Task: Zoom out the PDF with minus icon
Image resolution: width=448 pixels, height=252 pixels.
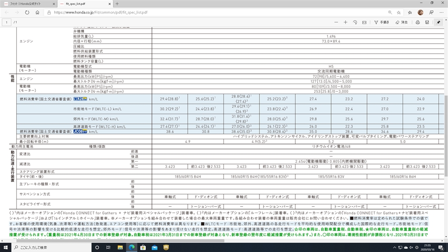Action: [x=336, y=22]
